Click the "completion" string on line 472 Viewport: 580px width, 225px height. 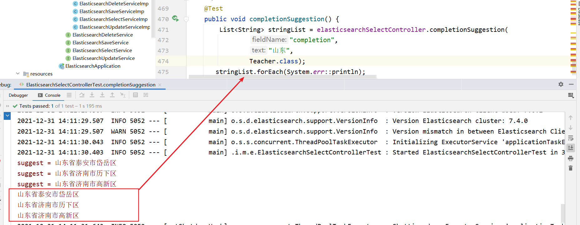[312, 40]
